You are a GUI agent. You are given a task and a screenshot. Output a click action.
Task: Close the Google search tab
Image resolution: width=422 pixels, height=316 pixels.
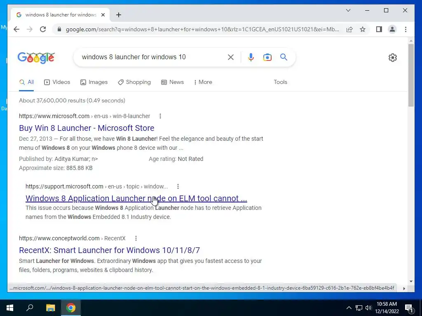tap(103, 15)
